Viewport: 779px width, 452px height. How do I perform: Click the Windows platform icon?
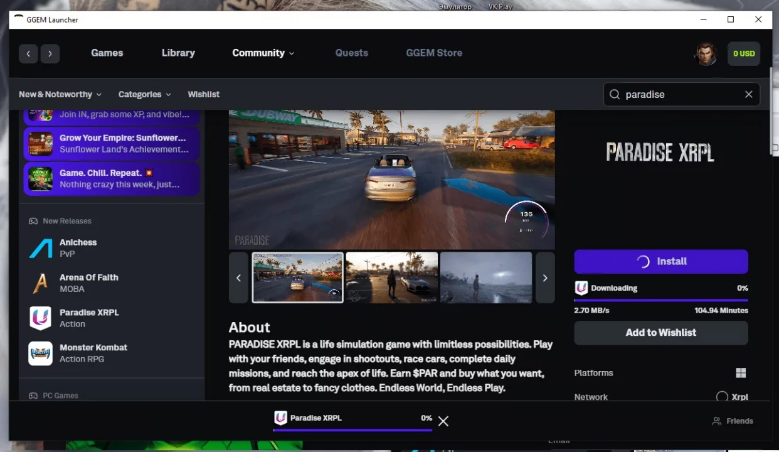click(741, 373)
